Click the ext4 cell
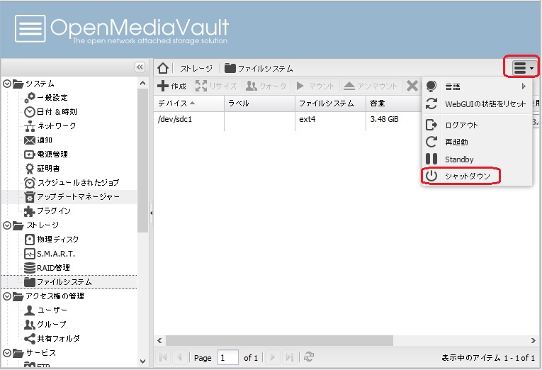Image resolution: width=542 pixels, height=370 pixels. (x=307, y=119)
